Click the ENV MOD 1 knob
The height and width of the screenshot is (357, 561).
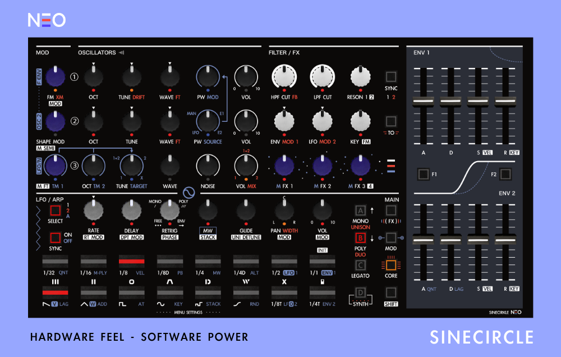coord(284,121)
